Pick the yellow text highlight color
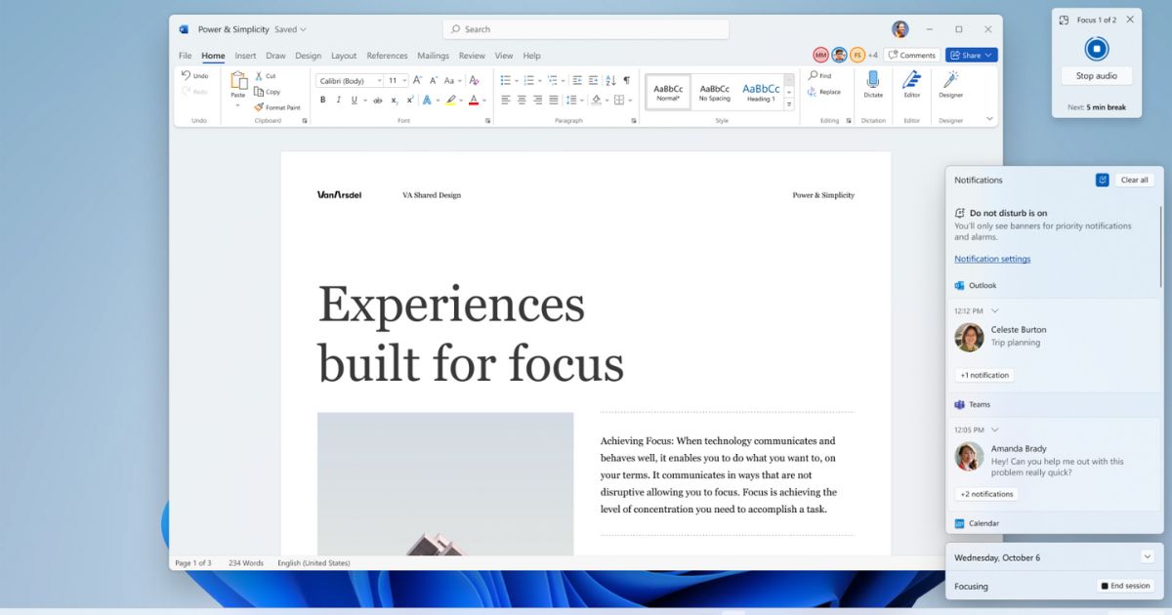This screenshot has height=615, width=1172. coord(450,100)
